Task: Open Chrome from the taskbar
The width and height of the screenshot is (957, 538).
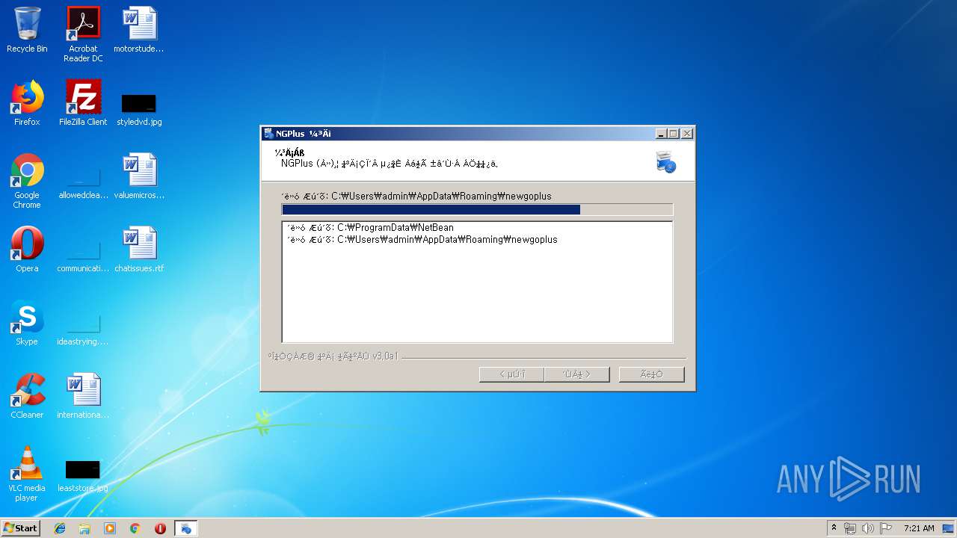Action: (135, 528)
